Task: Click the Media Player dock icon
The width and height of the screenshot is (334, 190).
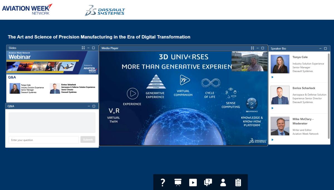Action: point(193,182)
